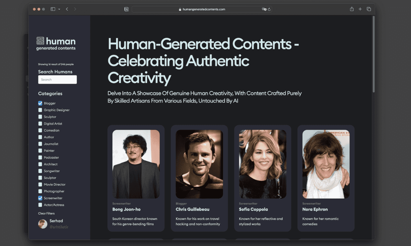The width and height of the screenshot is (411, 246).
Task: Go back with the browser back arrow
Action: click(x=67, y=9)
